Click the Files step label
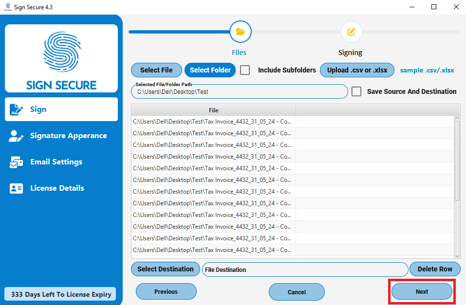 point(239,53)
